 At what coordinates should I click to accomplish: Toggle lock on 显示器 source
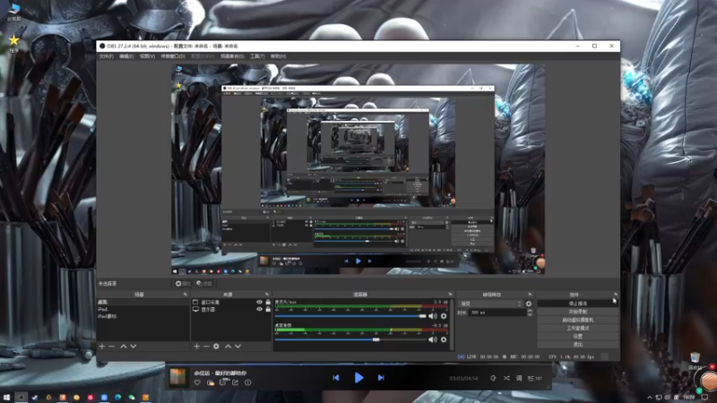click(268, 309)
